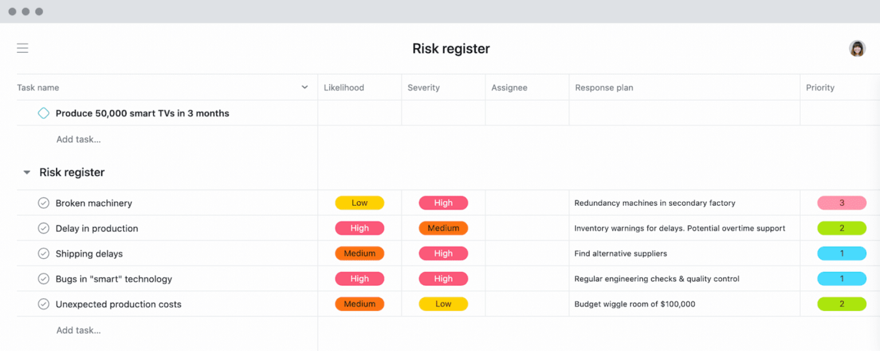The image size is (880, 351).
Task: Mark "Broken machinery" as complete
Action: (44, 203)
